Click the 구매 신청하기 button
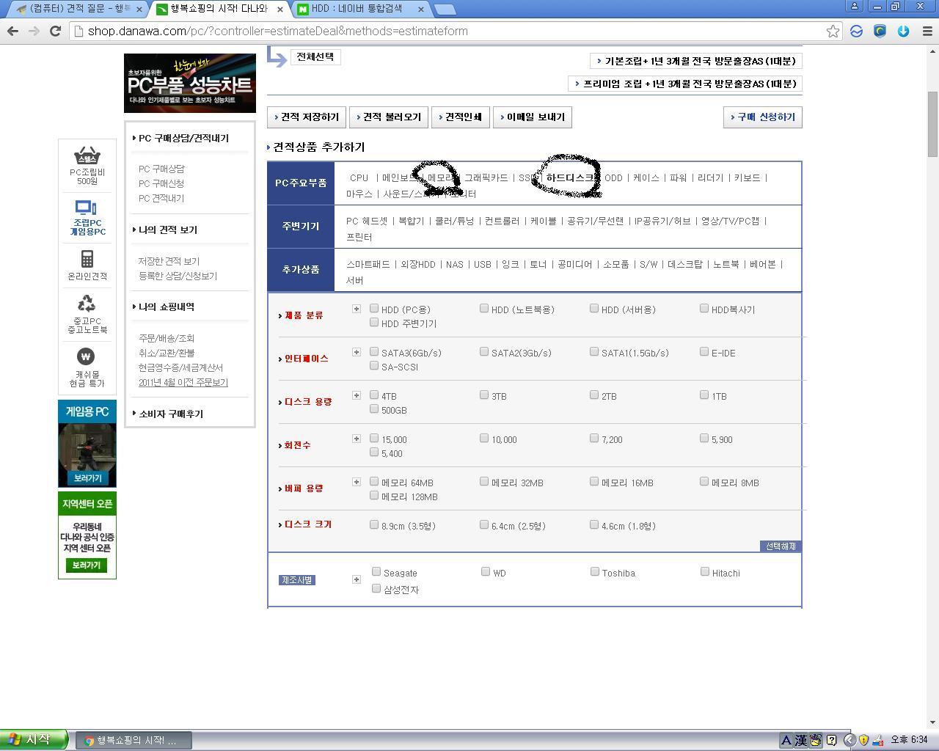The image size is (939, 751). click(763, 117)
